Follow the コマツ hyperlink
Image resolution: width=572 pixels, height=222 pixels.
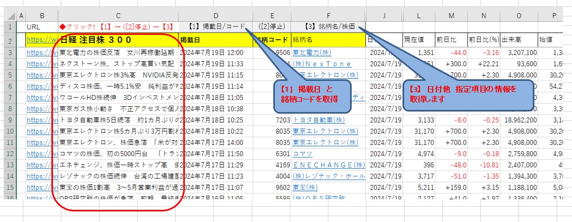(304, 153)
